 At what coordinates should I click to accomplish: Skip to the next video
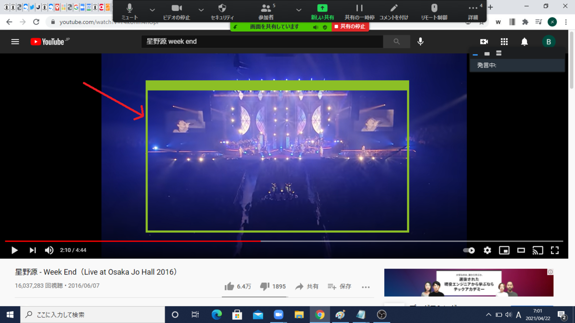coord(33,250)
